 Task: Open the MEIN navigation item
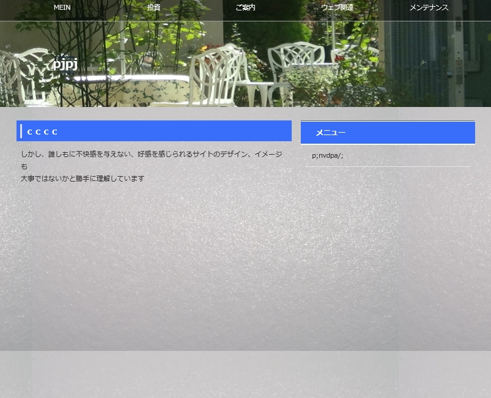[x=62, y=7]
